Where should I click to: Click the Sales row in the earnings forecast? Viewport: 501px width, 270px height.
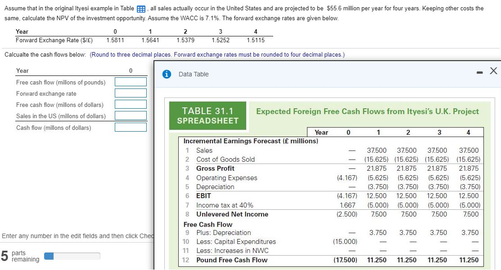207,150
